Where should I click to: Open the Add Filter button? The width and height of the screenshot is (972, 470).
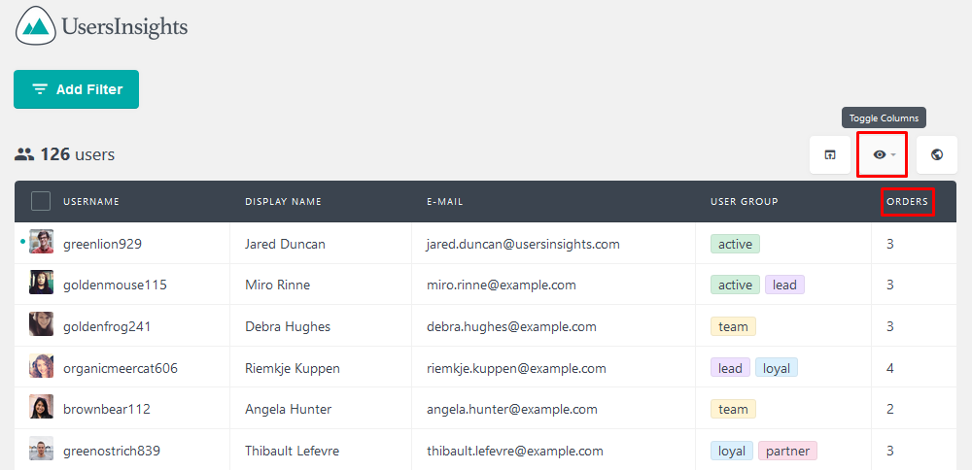tap(76, 89)
